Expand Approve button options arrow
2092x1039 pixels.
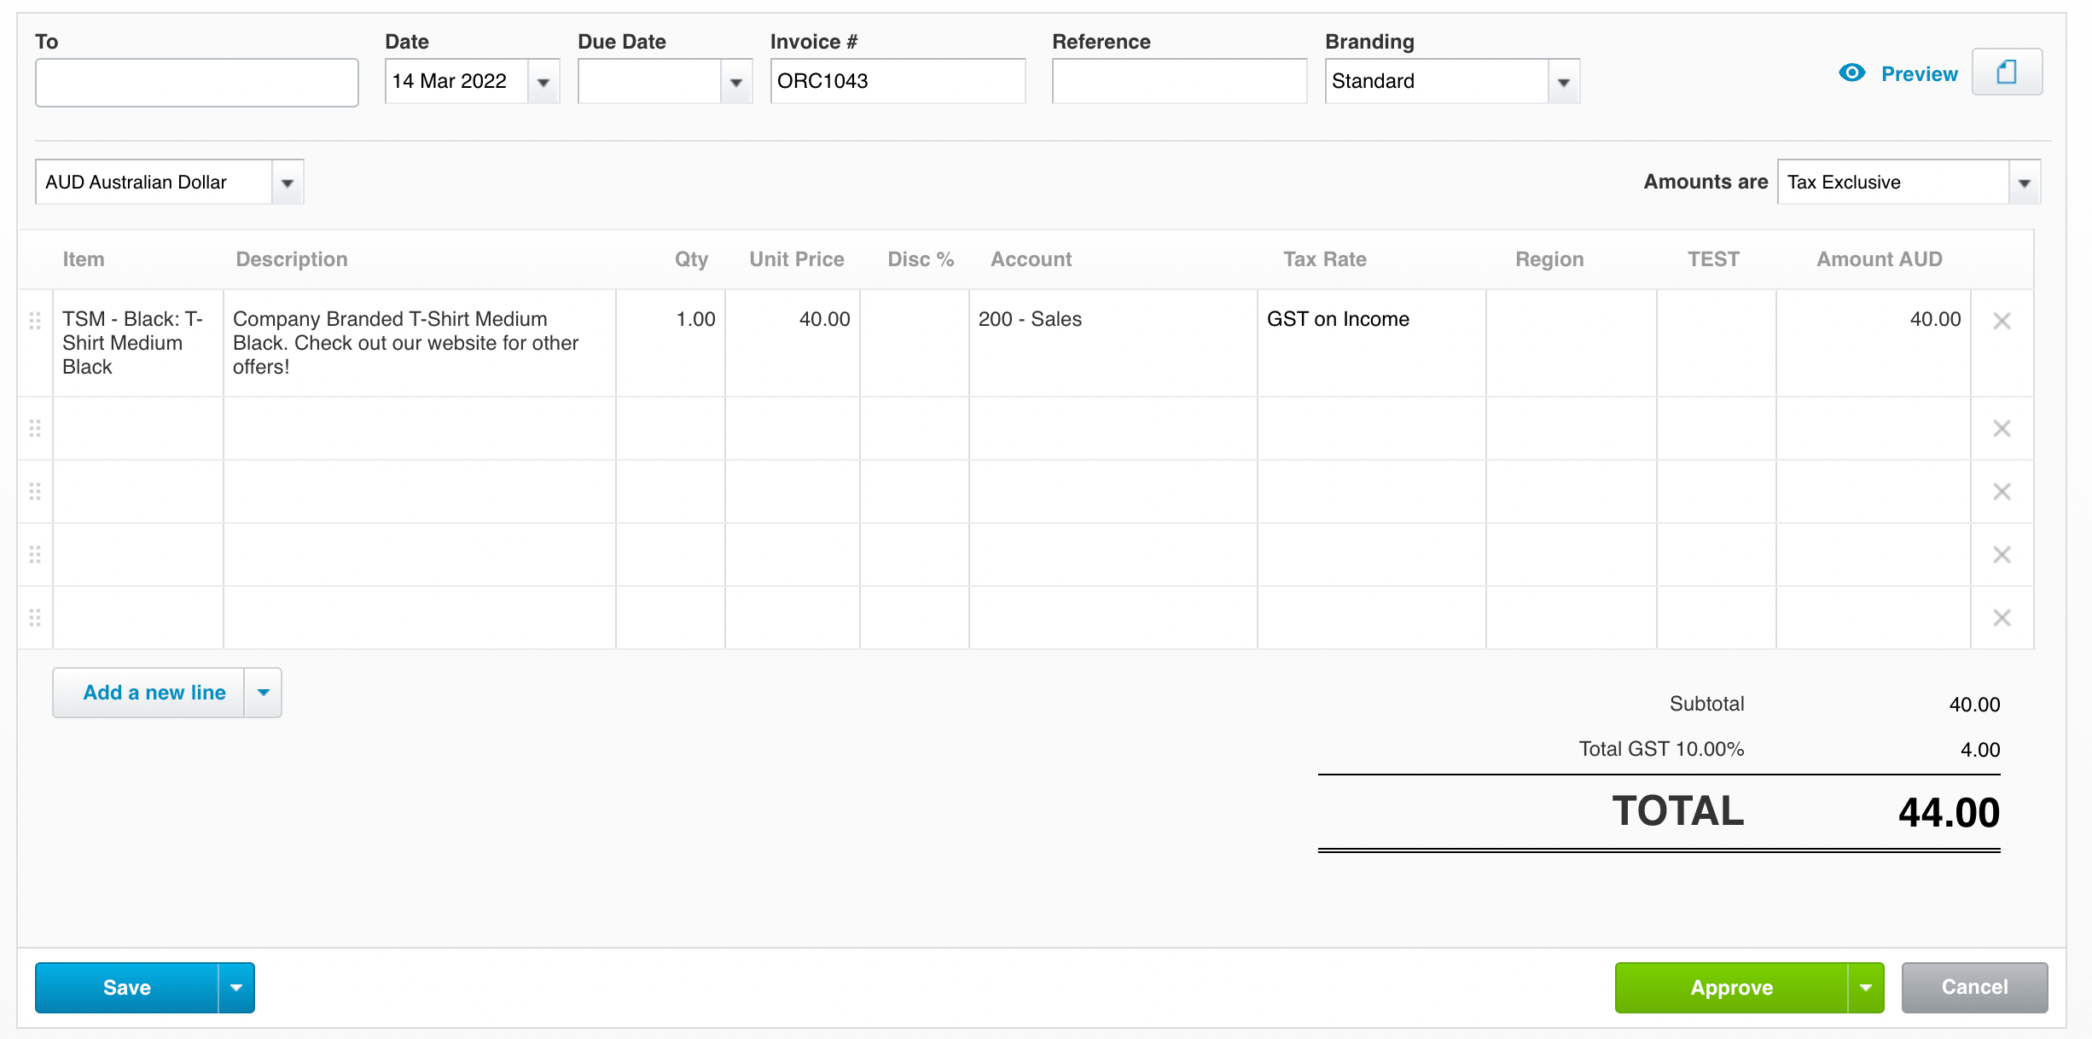click(x=1866, y=988)
